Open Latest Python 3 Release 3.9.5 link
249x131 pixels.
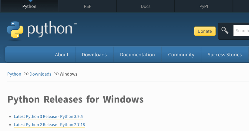pyautogui.click(x=48, y=116)
